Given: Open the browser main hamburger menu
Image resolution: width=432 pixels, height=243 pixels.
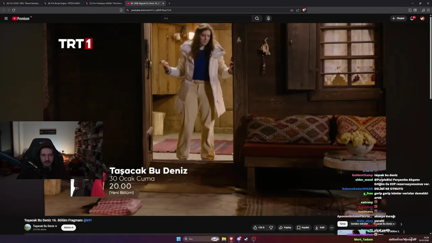Looking at the screenshot, I should tap(428, 10).
